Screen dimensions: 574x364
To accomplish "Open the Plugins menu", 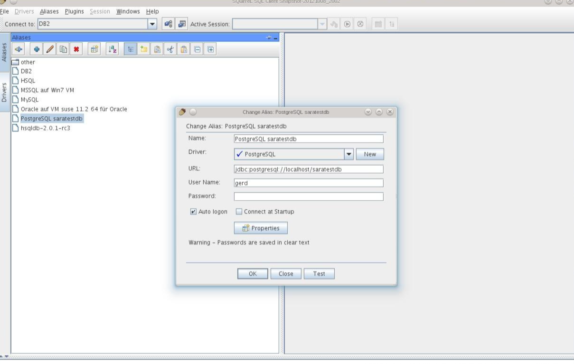I will (x=74, y=11).
